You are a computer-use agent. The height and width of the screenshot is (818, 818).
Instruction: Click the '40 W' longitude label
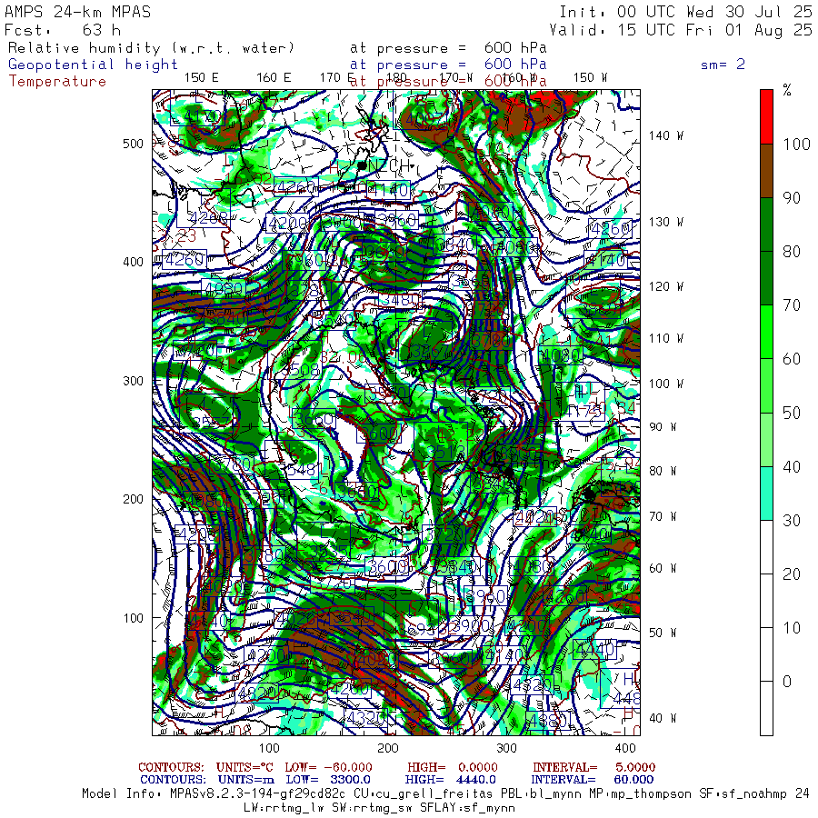tap(663, 718)
